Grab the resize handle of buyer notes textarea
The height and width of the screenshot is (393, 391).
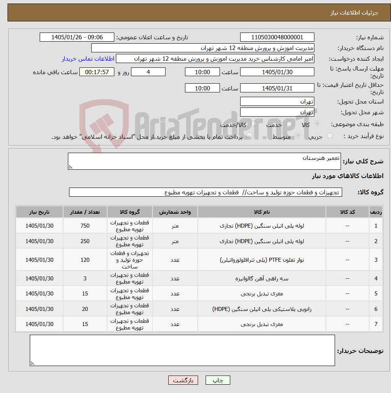[33, 363]
